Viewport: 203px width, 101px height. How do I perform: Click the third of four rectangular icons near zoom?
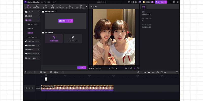[x=153, y=72]
